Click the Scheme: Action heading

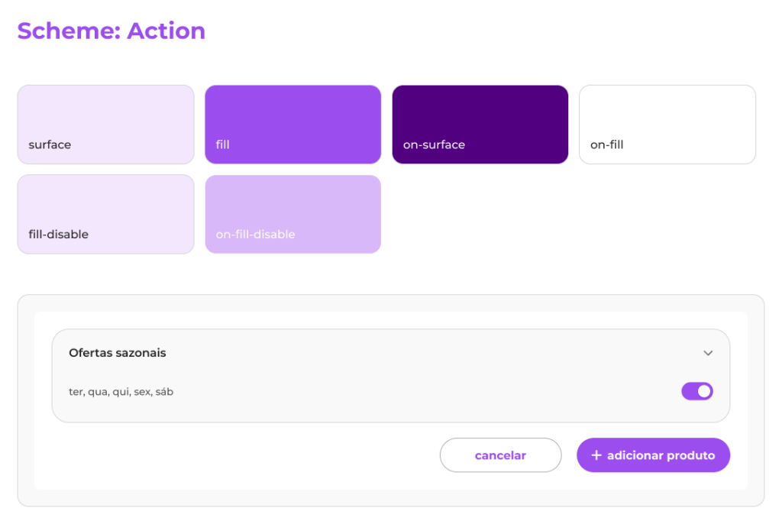click(x=111, y=31)
